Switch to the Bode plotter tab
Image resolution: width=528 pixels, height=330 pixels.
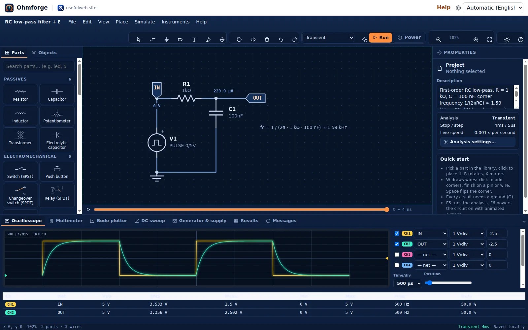[109, 221]
